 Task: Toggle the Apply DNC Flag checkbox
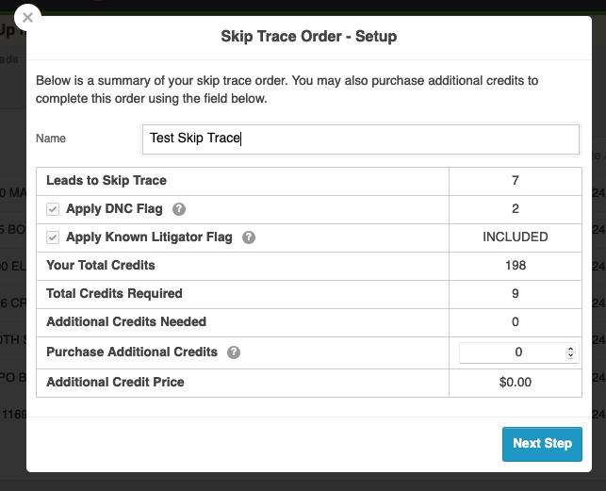[53, 209]
